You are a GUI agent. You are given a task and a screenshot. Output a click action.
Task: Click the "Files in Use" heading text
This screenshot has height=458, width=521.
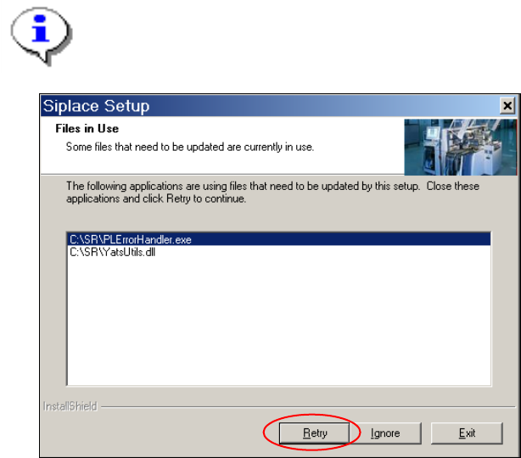[87, 129]
